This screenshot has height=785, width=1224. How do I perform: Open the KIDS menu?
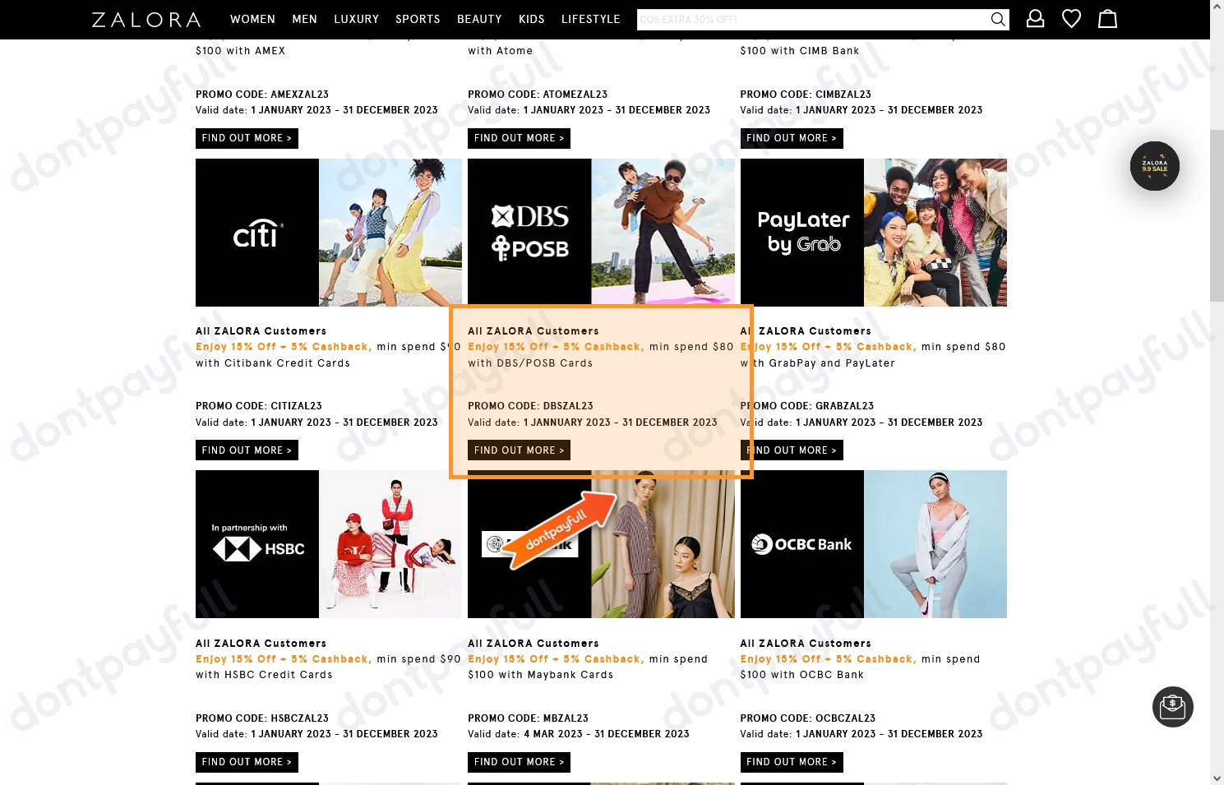tap(531, 19)
